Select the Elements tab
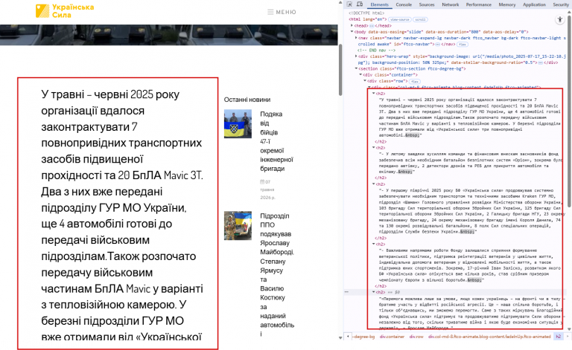The image size is (572, 350). point(379,4)
